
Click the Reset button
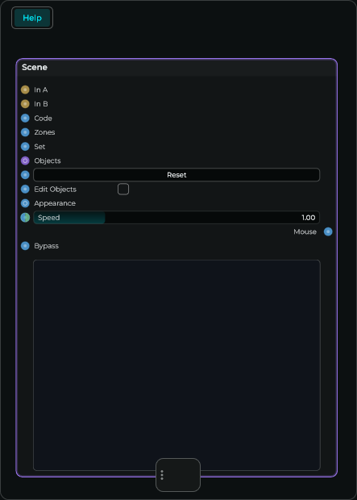[176, 175]
